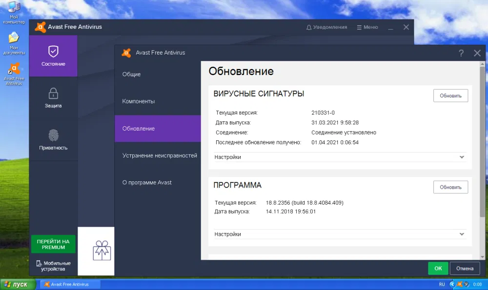Click Обновить for virus signatures
This screenshot has width=488, height=290.
coord(450,96)
